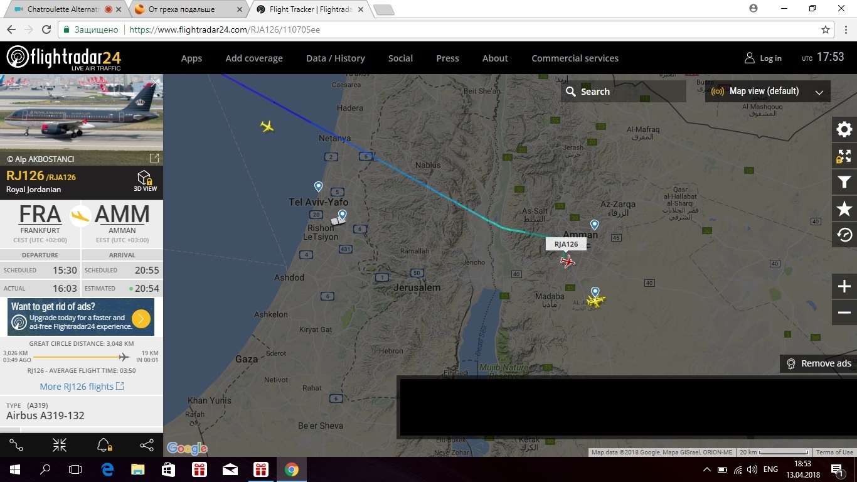Screen dimensions: 857x482
Task: Zoom in the map with plus button
Action: (844, 287)
